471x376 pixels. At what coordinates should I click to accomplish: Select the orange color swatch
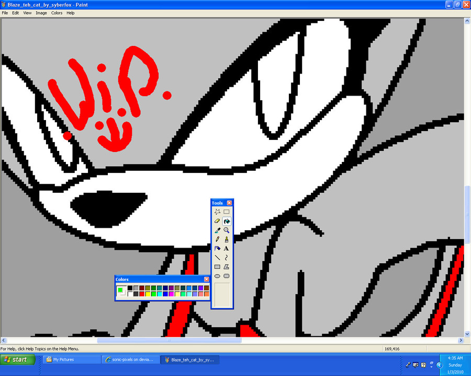point(207,294)
